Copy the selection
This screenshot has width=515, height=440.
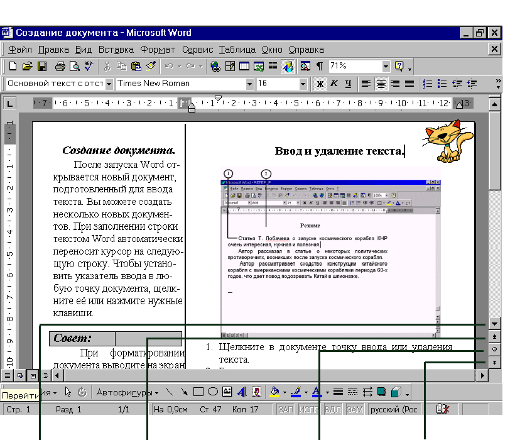pos(121,67)
